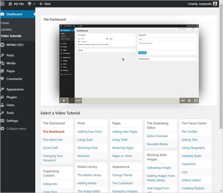The width and height of the screenshot is (223, 193).
Task: Select the red The Dashboard tutorial link
Action: [x=54, y=132]
